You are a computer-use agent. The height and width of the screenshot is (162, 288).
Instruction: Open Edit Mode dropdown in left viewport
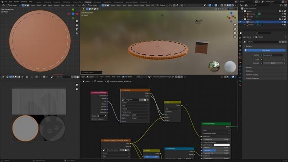(13, 5)
